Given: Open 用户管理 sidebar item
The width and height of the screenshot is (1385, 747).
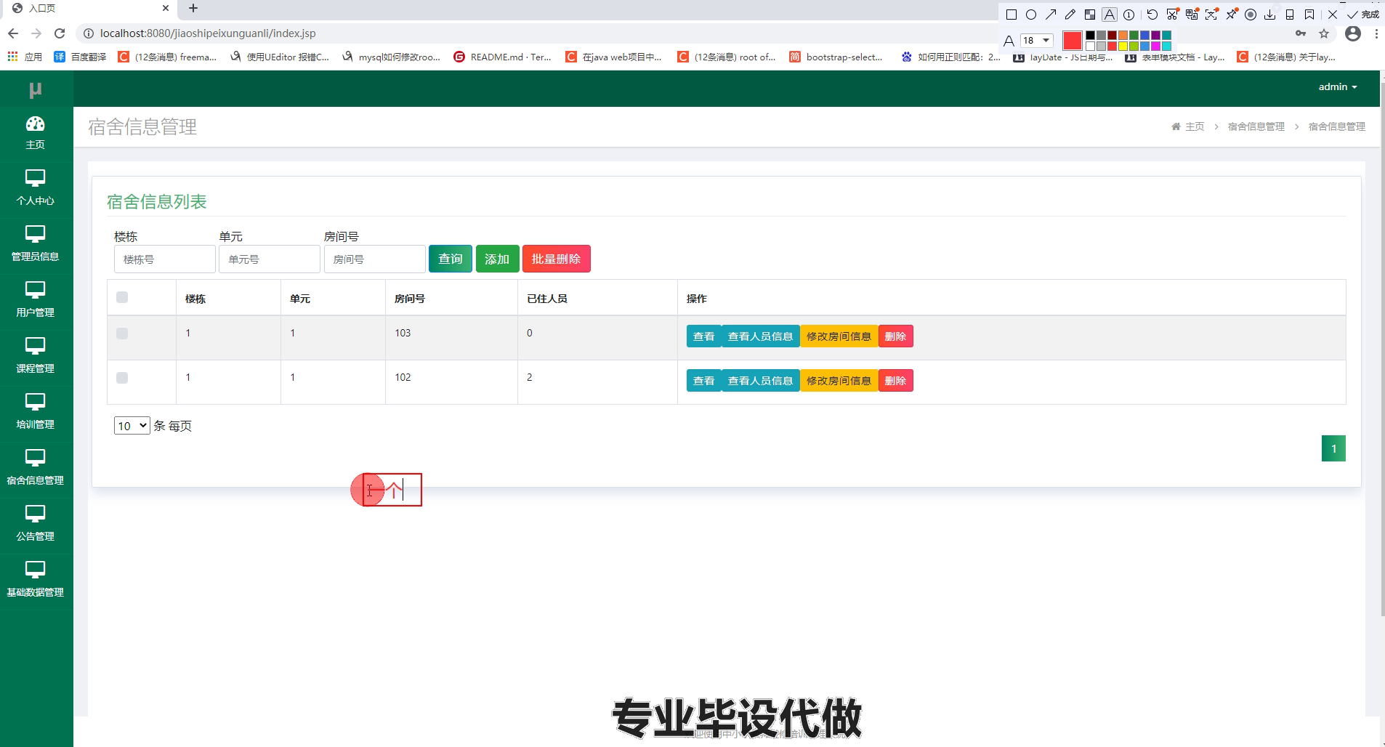Looking at the screenshot, I should coord(36,301).
